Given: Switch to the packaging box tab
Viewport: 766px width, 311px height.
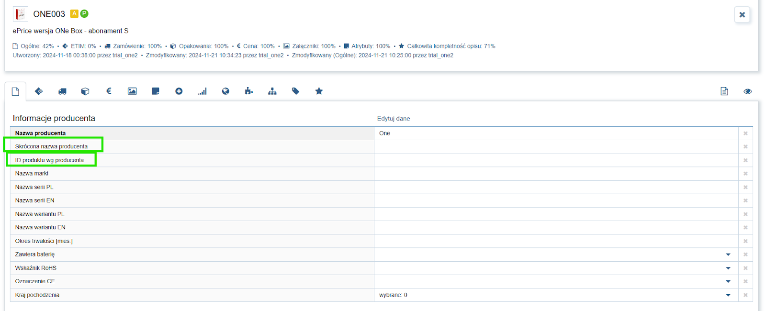Looking at the screenshot, I should [x=85, y=91].
